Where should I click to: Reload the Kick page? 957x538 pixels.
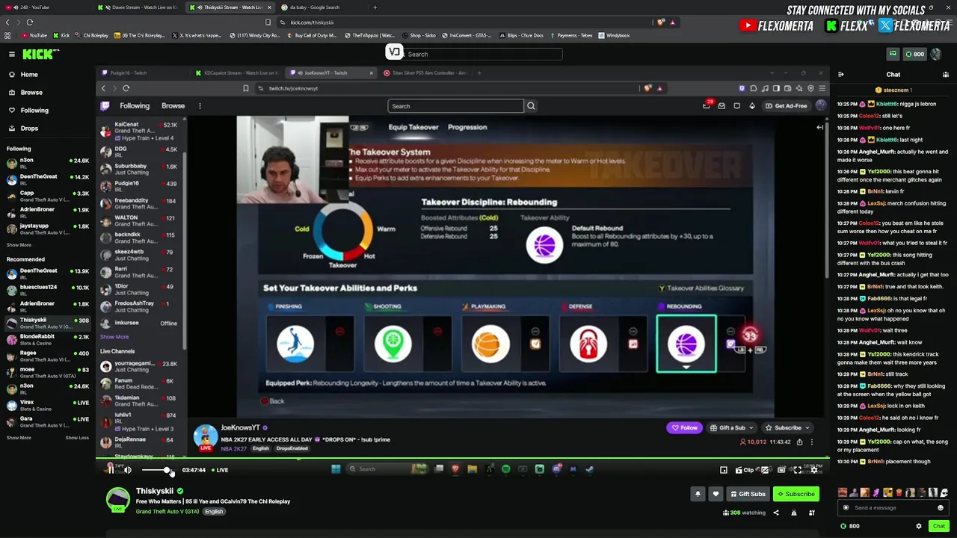(30, 22)
